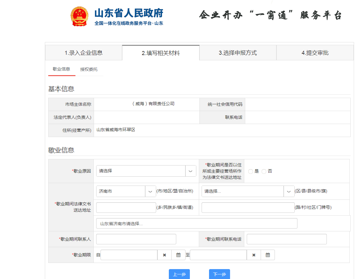The image size is (359, 279).
Task: Click the national emblem logo
Action: (x=79, y=16)
